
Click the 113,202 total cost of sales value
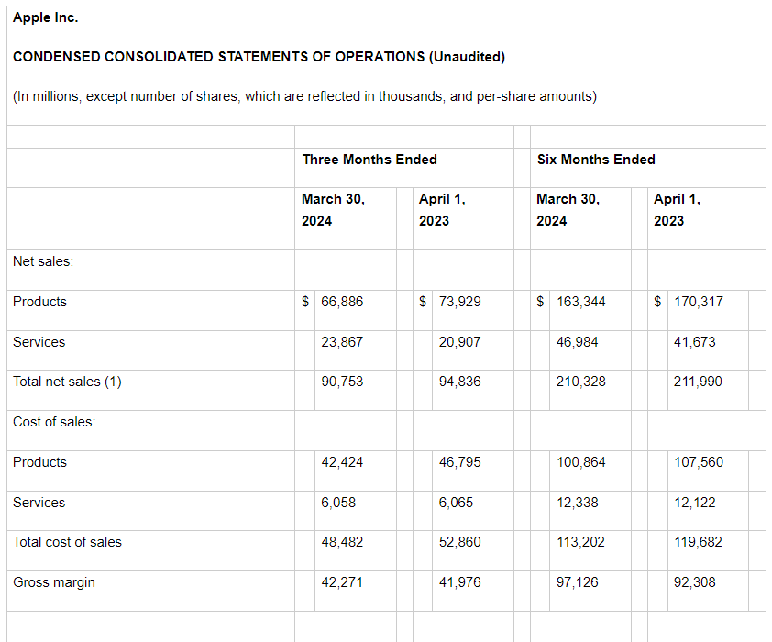click(x=580, y=542)
